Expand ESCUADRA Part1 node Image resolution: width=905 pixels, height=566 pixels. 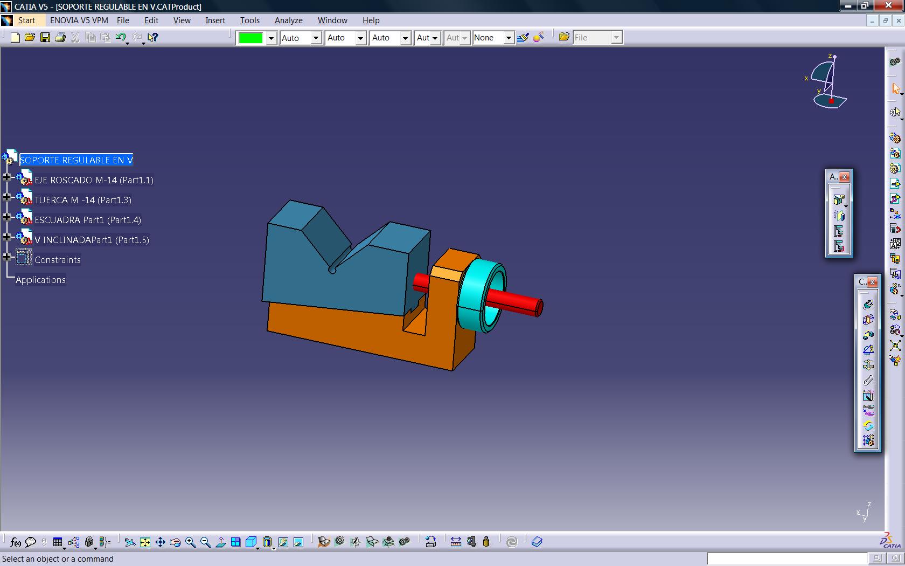(x=7, y=217)
